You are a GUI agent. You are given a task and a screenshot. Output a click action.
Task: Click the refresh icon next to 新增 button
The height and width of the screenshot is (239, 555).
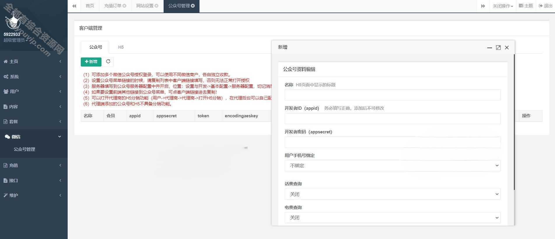click(x=108, y=62)
